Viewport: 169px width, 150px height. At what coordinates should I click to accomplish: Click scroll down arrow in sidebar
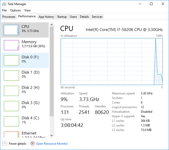point(52,136)
